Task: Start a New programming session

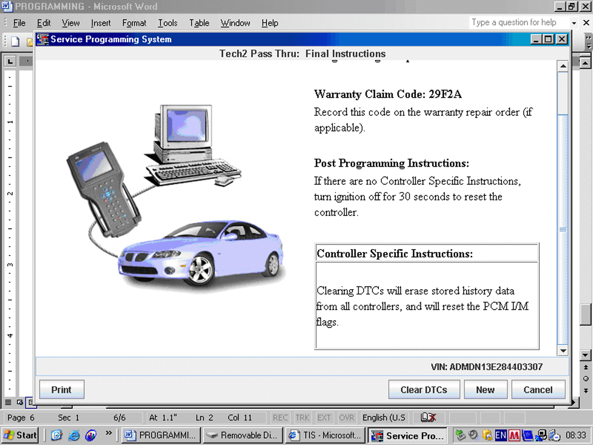Action: (x=485, y=390)
